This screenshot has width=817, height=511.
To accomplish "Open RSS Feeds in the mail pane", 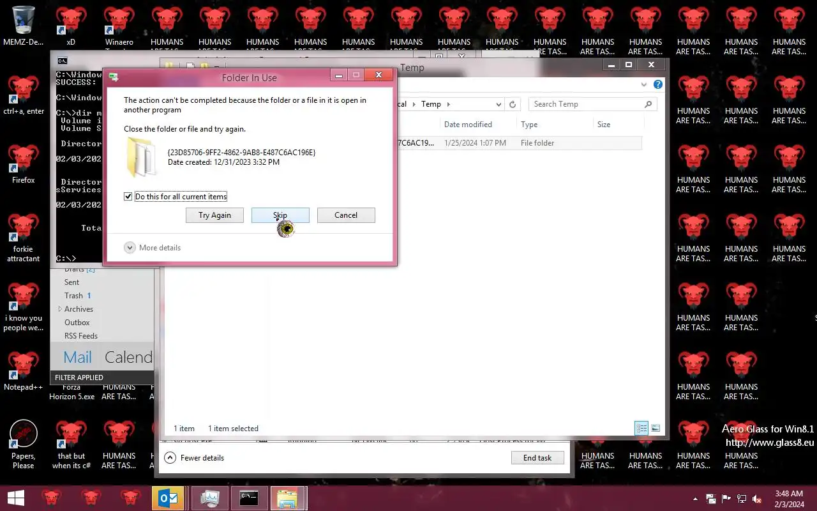I will point(80,336).
